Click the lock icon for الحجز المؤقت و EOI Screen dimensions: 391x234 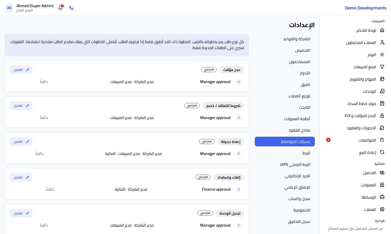click(x=382, y=116)
